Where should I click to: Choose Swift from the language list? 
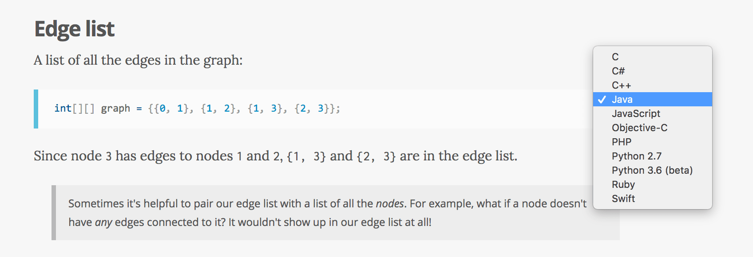[652, 199]
